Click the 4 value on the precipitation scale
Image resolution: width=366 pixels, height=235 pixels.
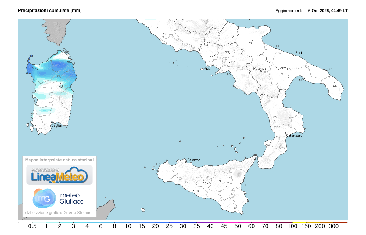pyautogui.click(x=87, y=226)
